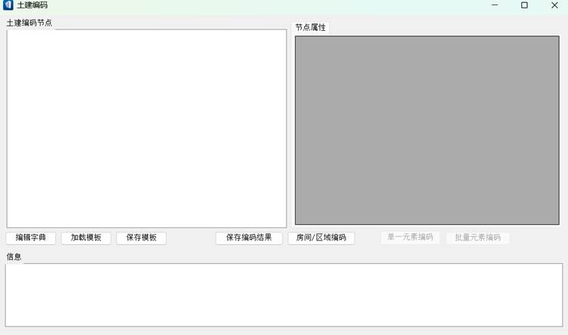Click the 土建编码节点 group label
Viewport: 568px width, 335px height.
(x=29, y=23)
